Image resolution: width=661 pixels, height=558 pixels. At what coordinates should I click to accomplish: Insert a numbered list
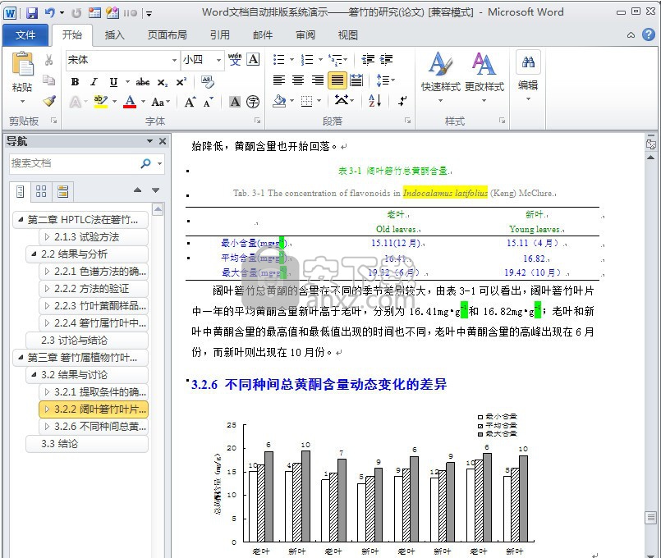pos(307,59)
